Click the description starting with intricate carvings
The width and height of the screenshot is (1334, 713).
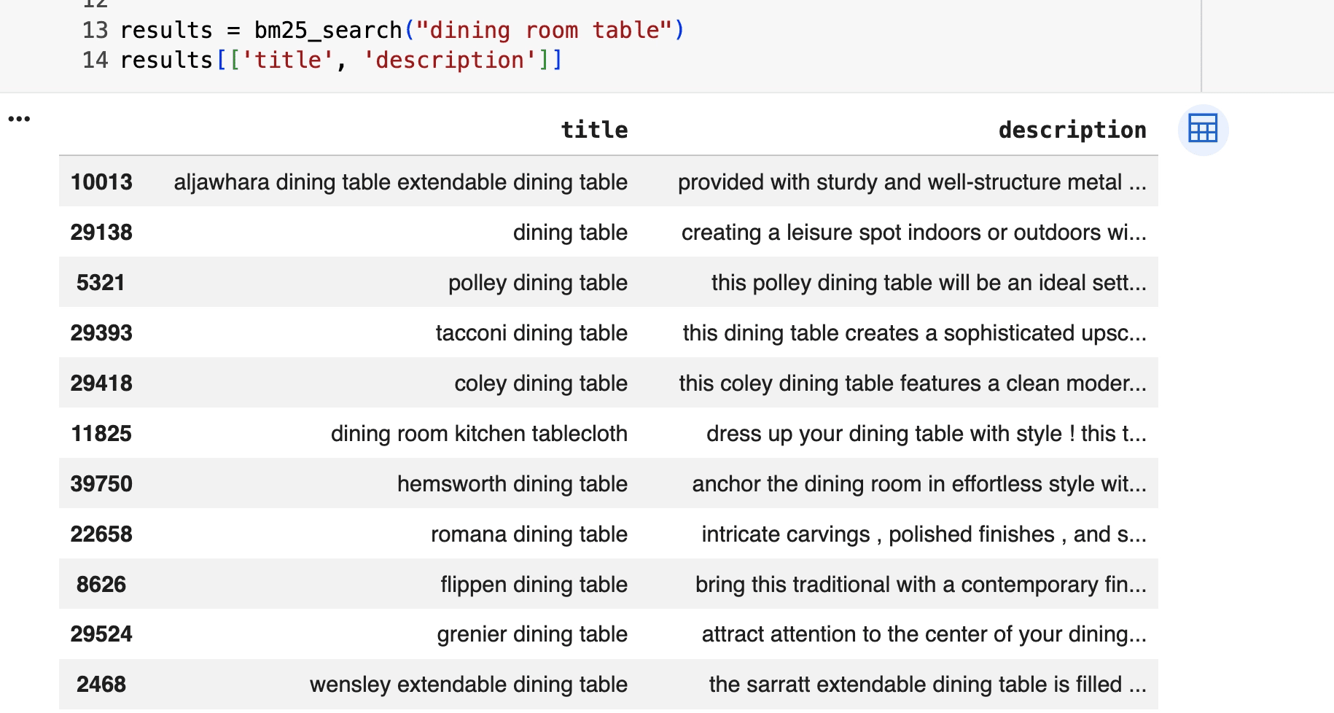pos(924,534)
